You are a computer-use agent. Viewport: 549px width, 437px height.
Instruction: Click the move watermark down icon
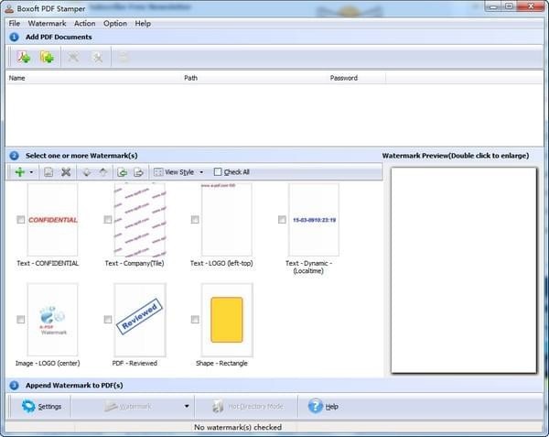tap(87, 172)
